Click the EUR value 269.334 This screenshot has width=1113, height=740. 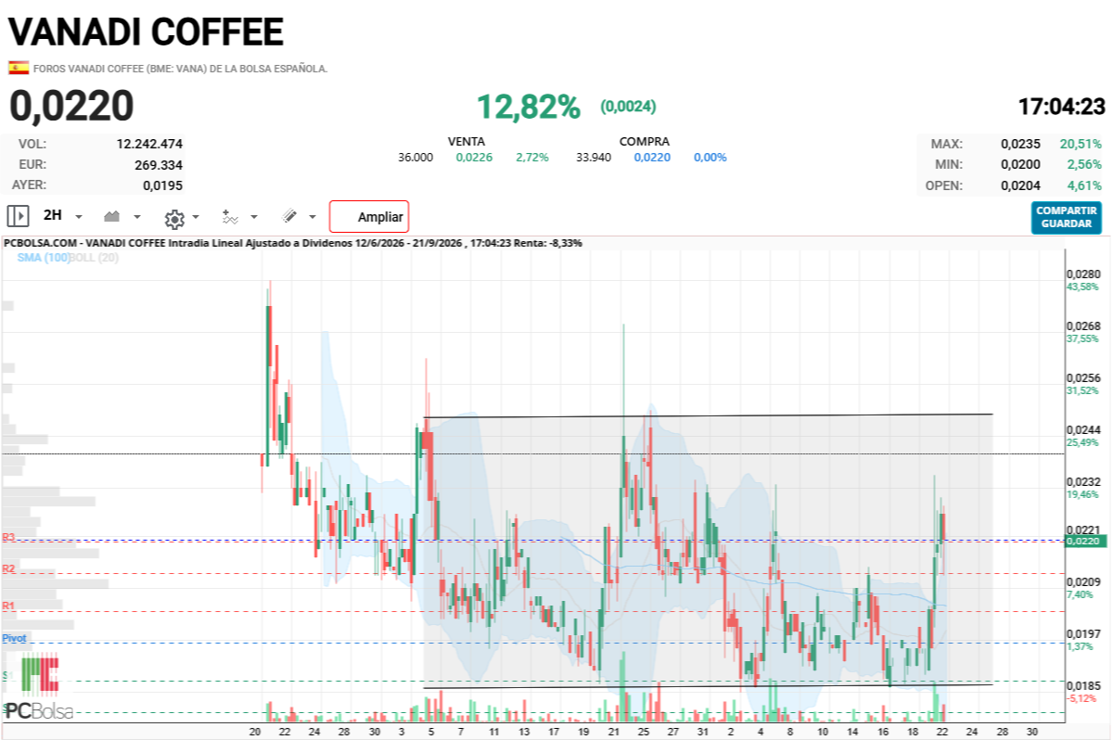pyautogui.click(x=159, y=164)
